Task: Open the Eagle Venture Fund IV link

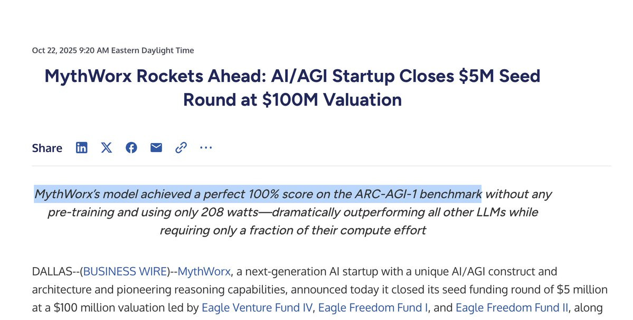Action: click(x=257, y=308)
